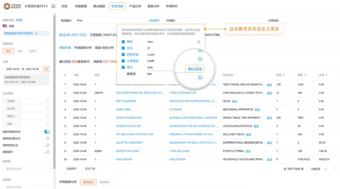Sort the table by 数量 column
Viewport: 340px width, 189px height.
[x=284, y=75]
